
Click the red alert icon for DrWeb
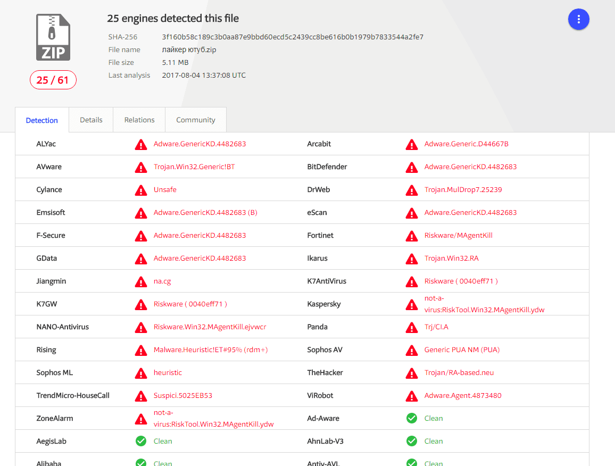[x=411, y=190]
